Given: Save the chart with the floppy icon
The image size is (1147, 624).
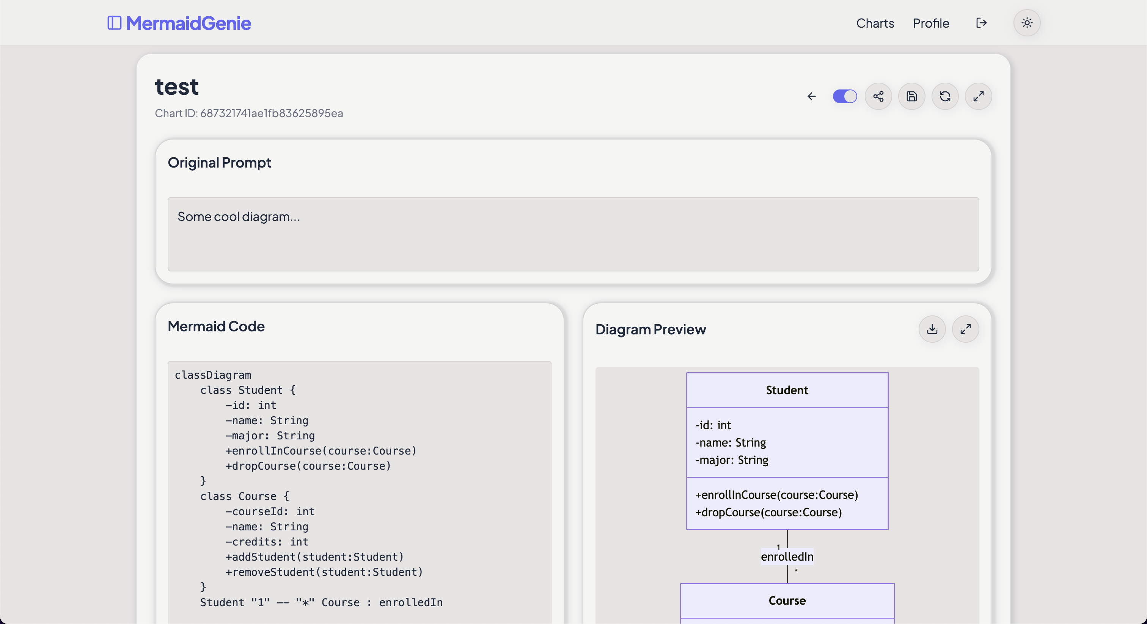Looking at the screenshot, I should 911,96.
